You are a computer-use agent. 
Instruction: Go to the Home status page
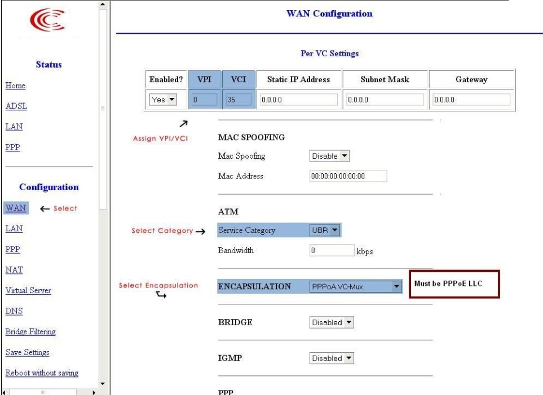coord(15,86)
